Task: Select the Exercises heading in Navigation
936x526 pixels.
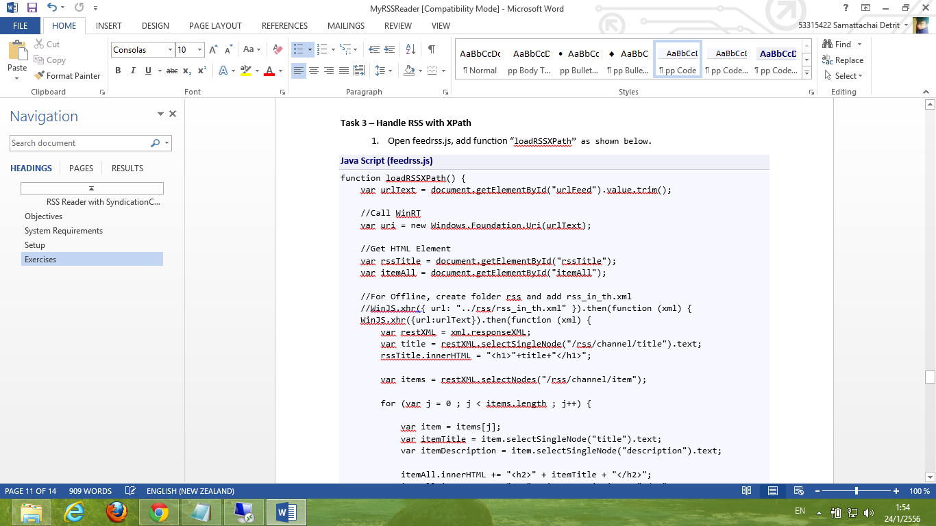Action: [x=40, y=260]
